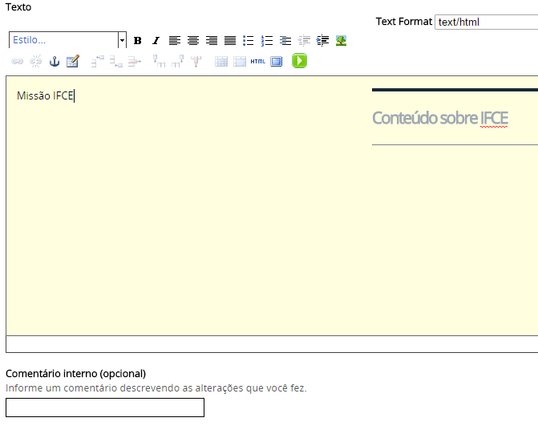Align text left
The height and width of the screenshot is (434, 538).
(x=175, y=41)
